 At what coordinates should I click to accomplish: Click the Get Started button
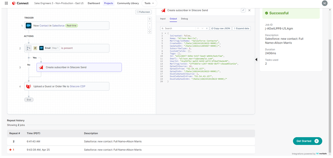point(307,141)
